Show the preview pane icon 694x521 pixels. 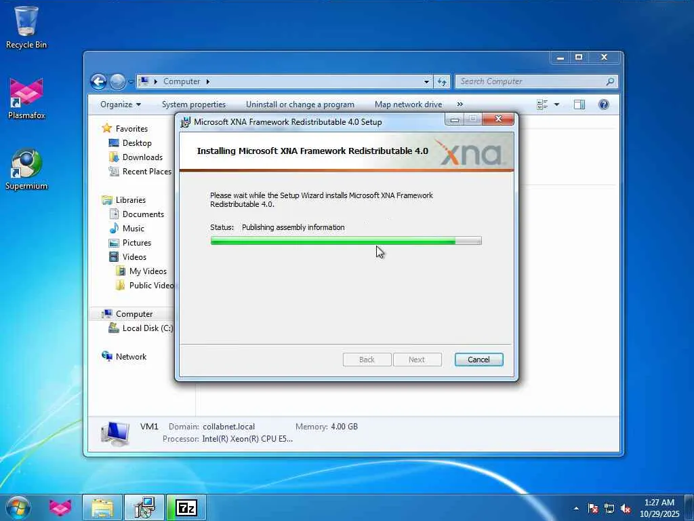[579, 104]
